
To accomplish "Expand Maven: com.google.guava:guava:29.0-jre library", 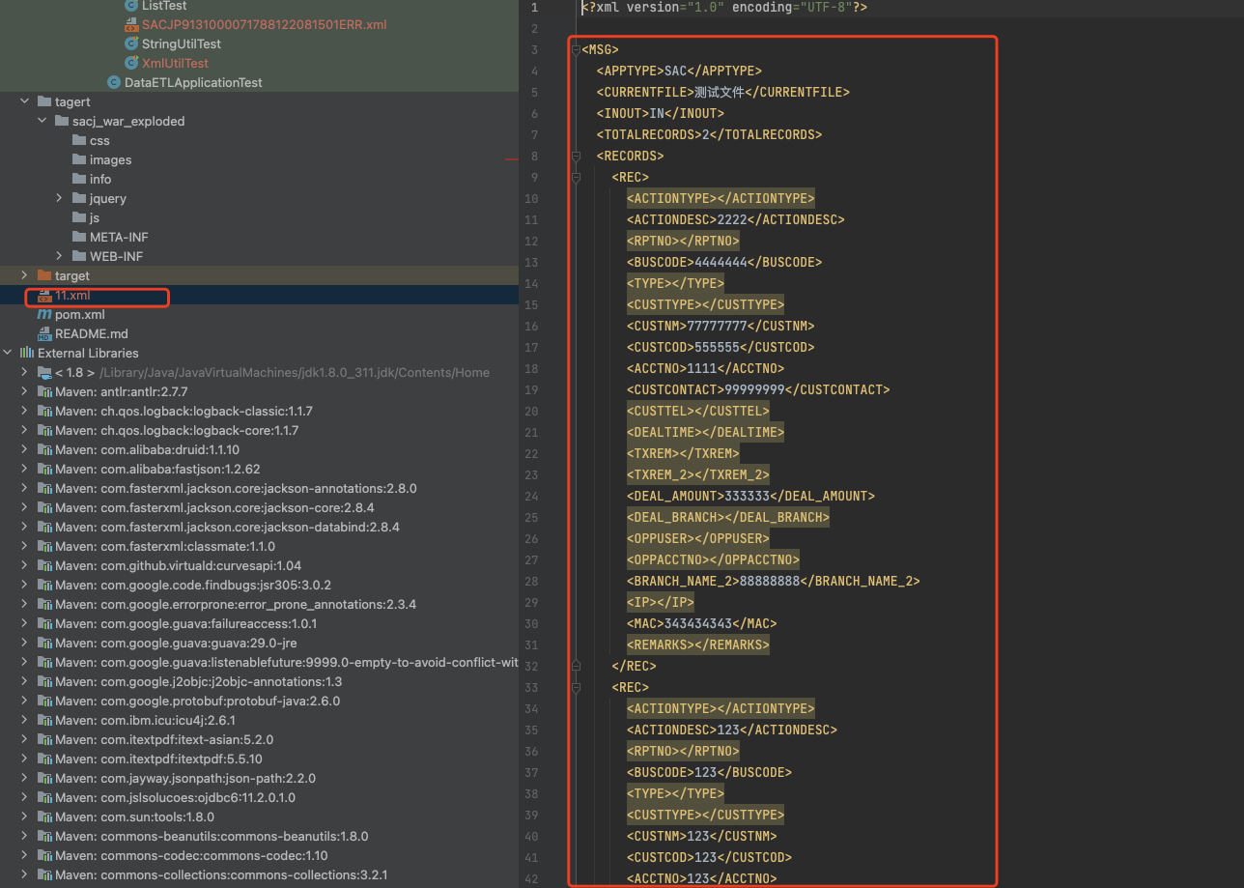I will click(x=25, y=644).
